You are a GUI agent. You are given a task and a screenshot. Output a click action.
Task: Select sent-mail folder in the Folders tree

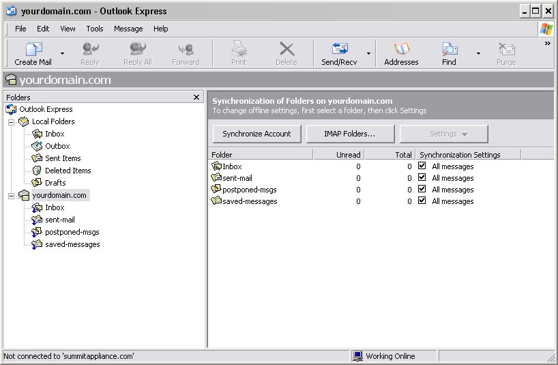tap(60, 220)
